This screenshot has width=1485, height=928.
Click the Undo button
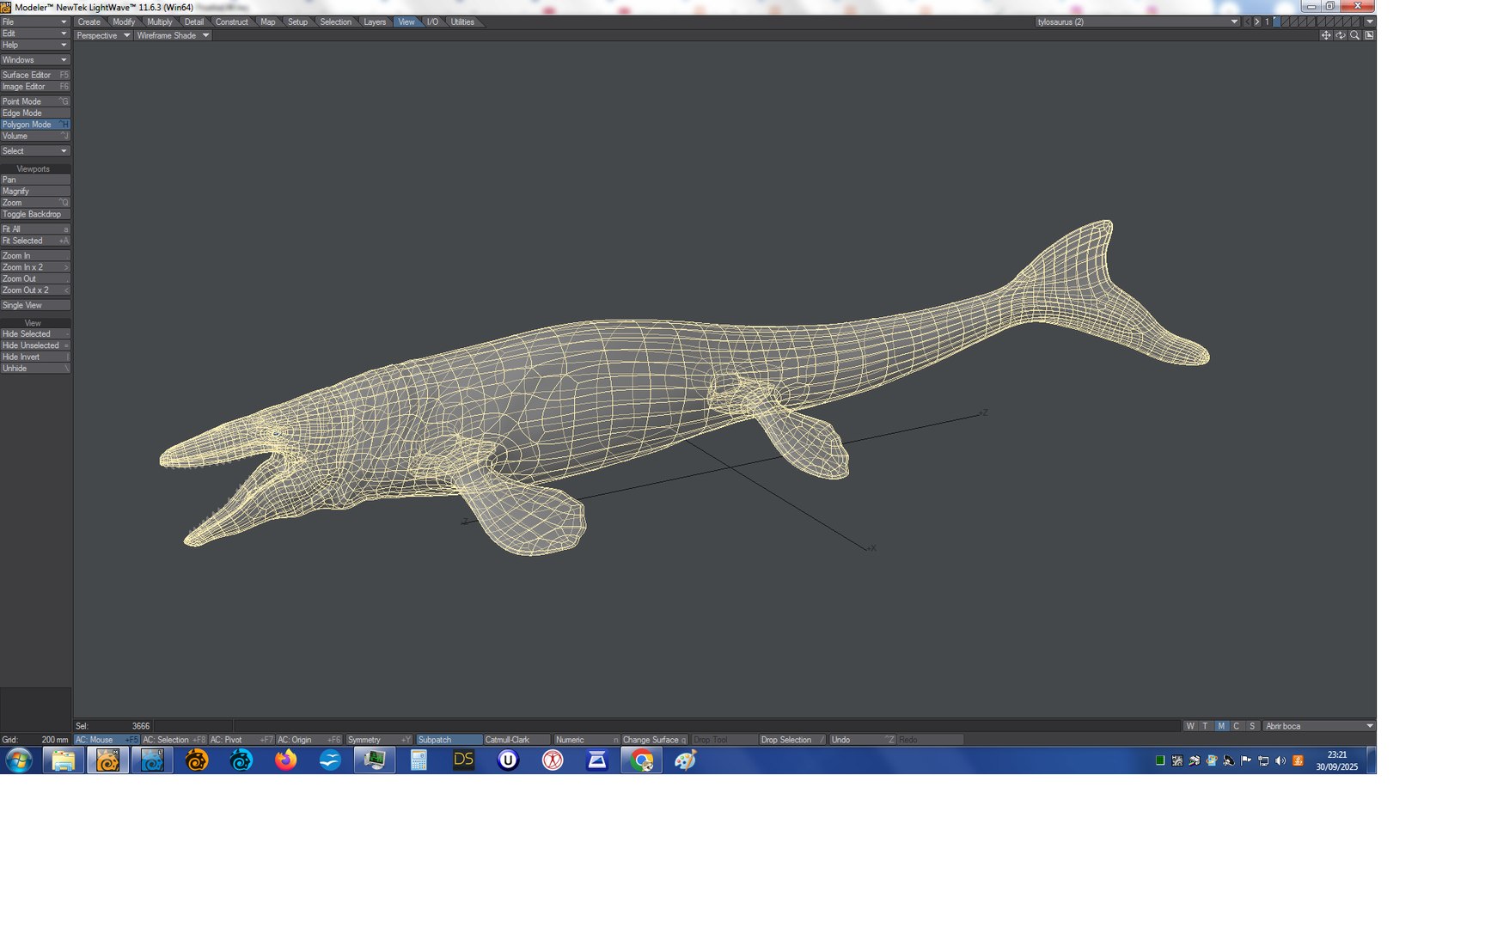pyautogui.click(x=862, y=740)
